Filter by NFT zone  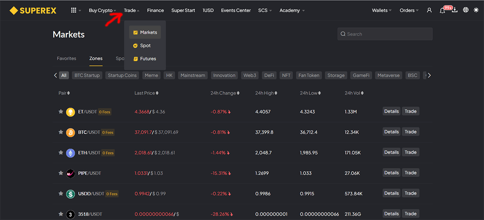(286, 75)
